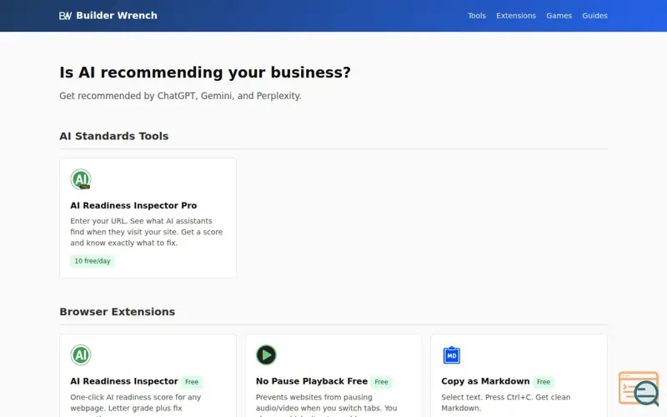Click the AI Standards Tools heading
Image resolution: width=667 pixels, height=417 pixels.
(114, 136)
